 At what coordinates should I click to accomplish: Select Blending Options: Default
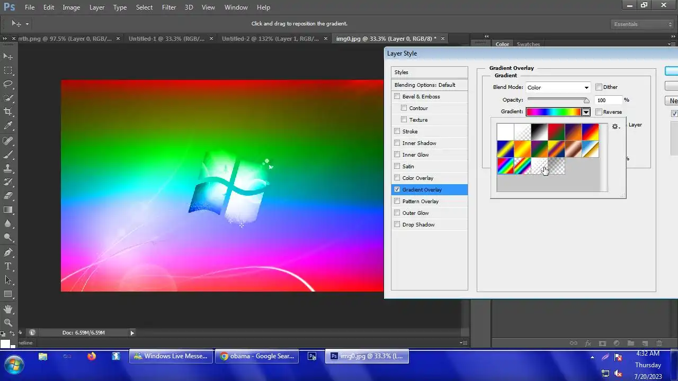coord(430,85)
